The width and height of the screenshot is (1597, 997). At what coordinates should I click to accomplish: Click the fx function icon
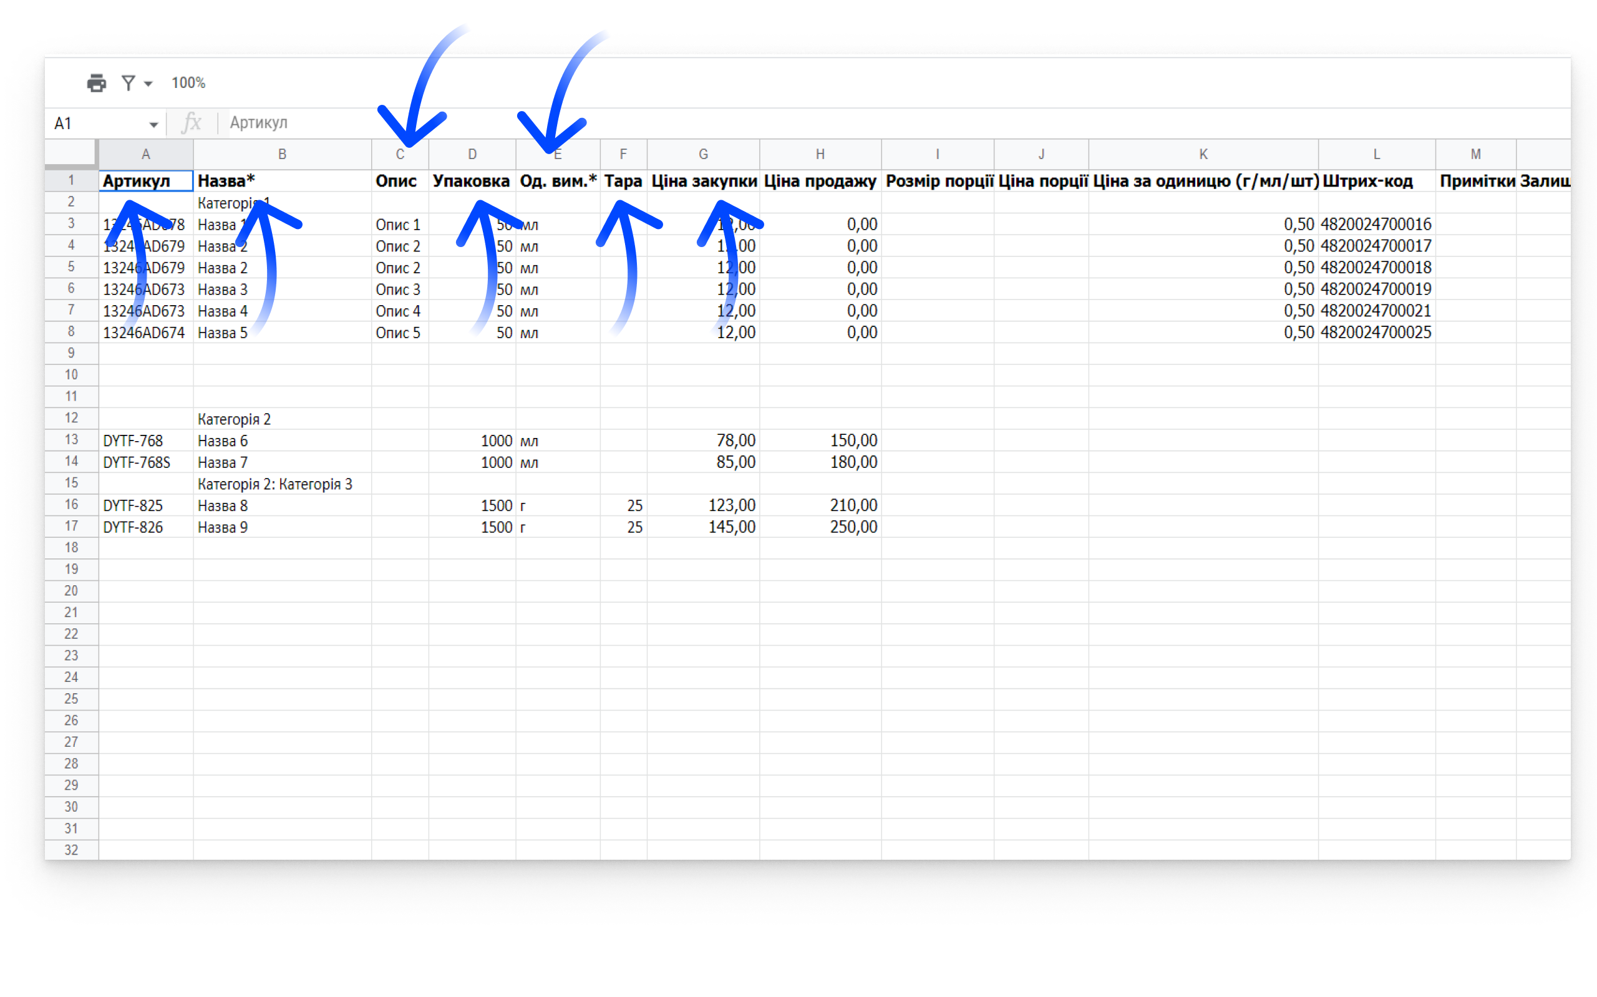pos(192,123)
